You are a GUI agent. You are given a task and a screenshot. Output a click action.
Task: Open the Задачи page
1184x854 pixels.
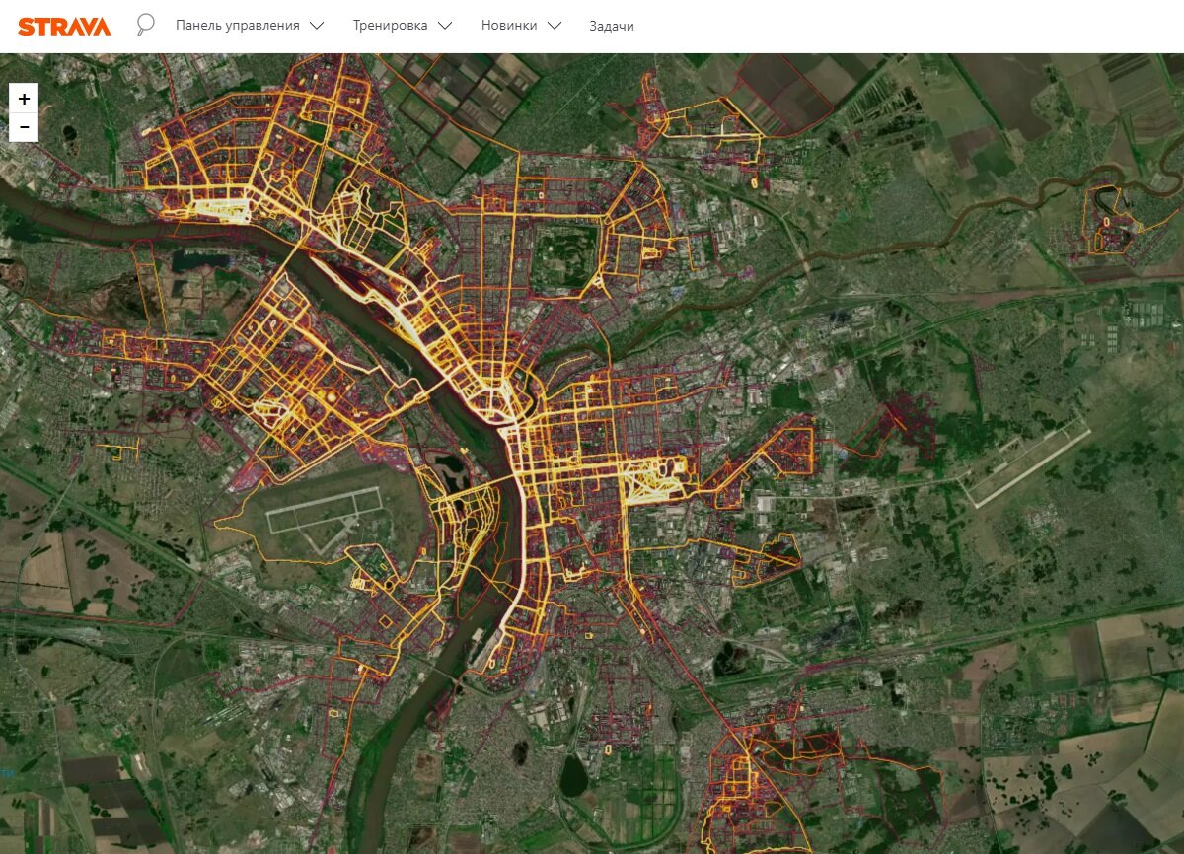pyautogui.click(x=610, y=26)
